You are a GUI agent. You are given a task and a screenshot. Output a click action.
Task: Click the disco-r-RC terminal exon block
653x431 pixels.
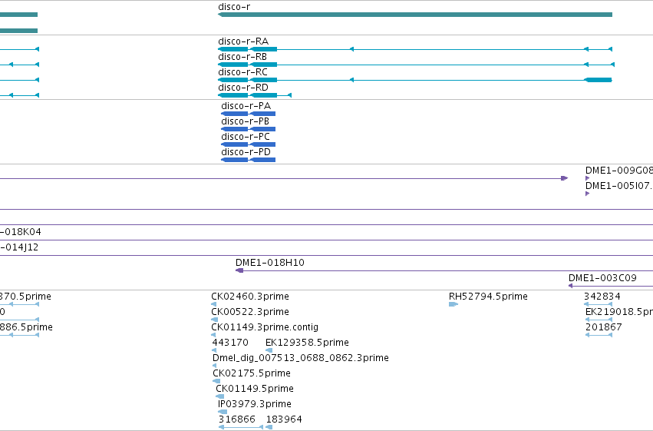598,80
